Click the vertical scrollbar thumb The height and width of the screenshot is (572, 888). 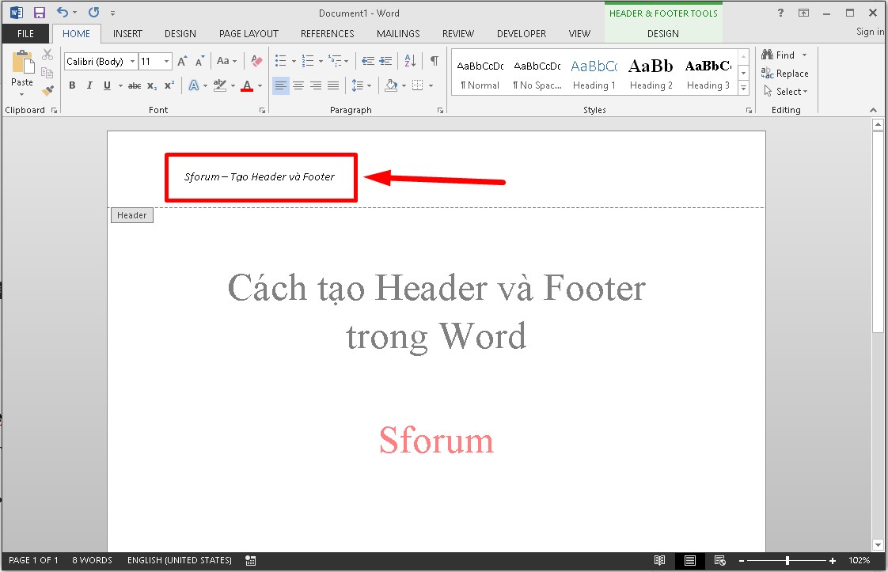click(x=878, y=232)
